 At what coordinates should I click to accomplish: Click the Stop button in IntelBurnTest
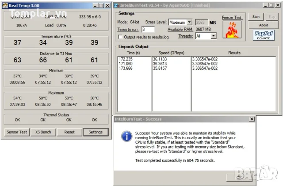pos(272,17)
